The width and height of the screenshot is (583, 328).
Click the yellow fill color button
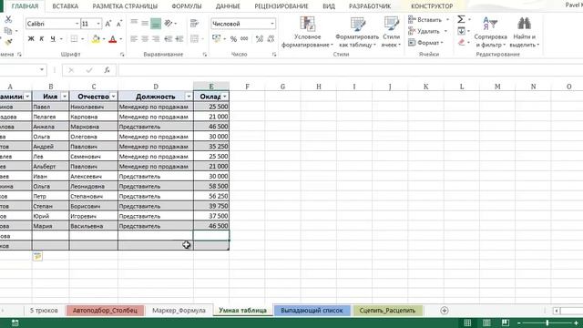point(96,38)
